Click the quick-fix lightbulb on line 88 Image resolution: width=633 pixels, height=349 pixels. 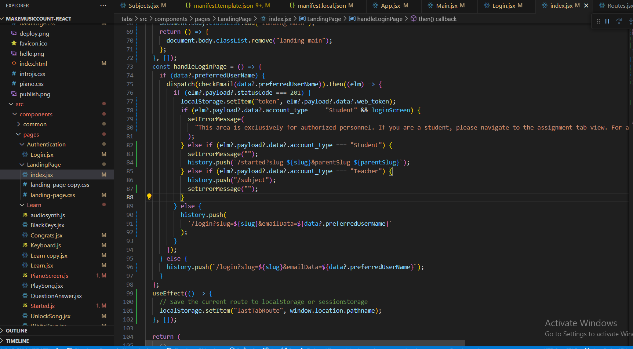click(149, 197)
